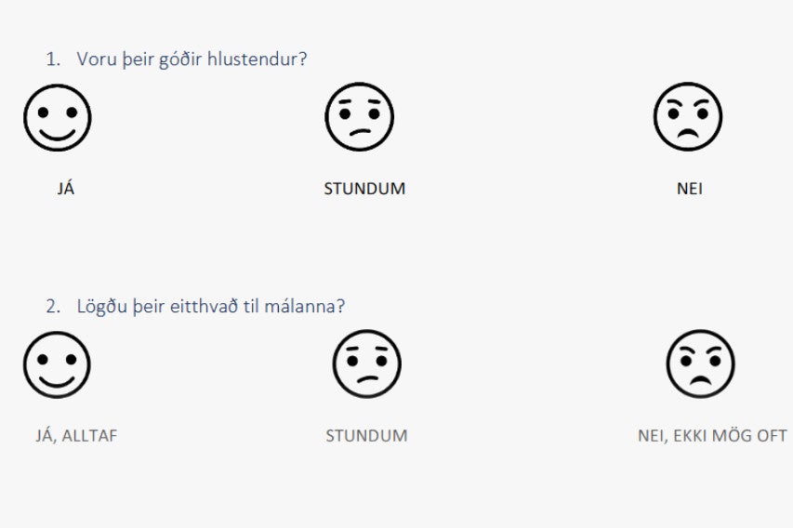The height and width of the screenshot is (528, 793).
Task: Click the JÁ label under question 1
Action: [x=66, y=188]
